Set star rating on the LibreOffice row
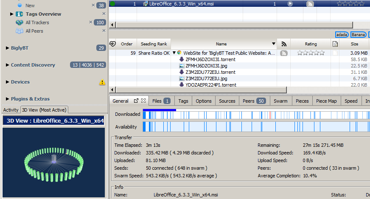The width and height of the screenshot is (370, 199). (350, 3)
